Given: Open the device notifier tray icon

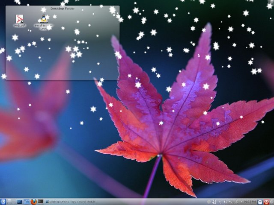Looking at the screenshot, I should [214, 202].
